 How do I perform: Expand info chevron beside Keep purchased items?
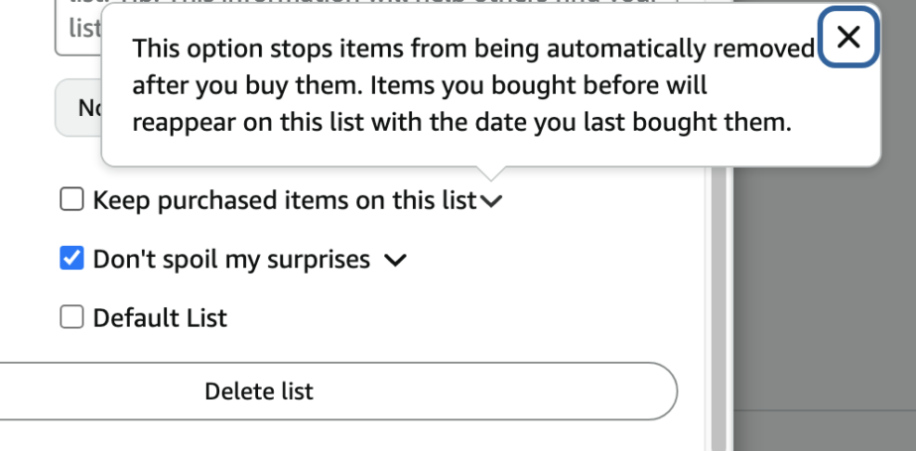click(x=491, y=201)
